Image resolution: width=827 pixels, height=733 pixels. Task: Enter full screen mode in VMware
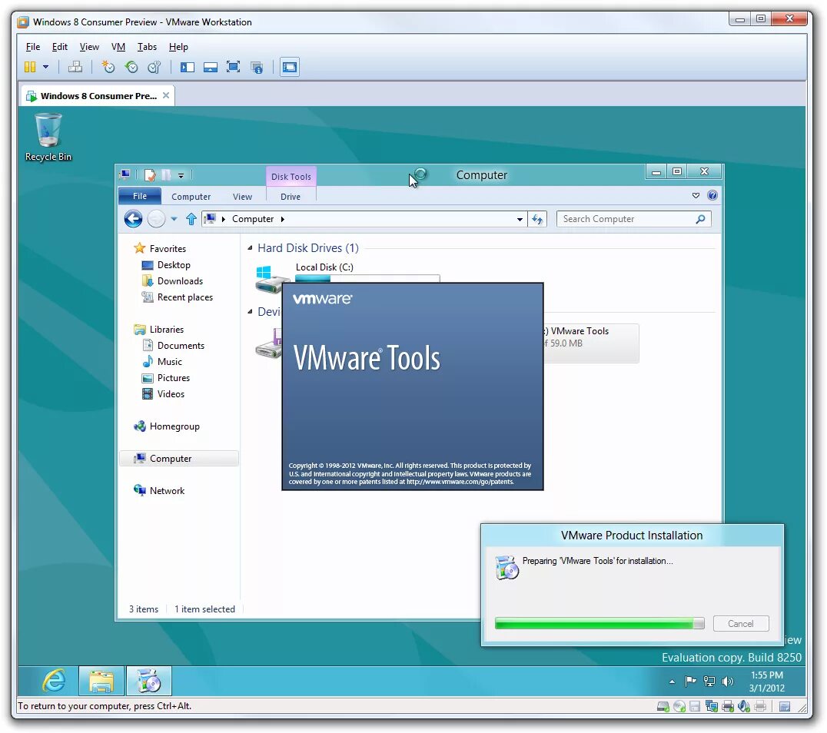click(x=233, y=67)
